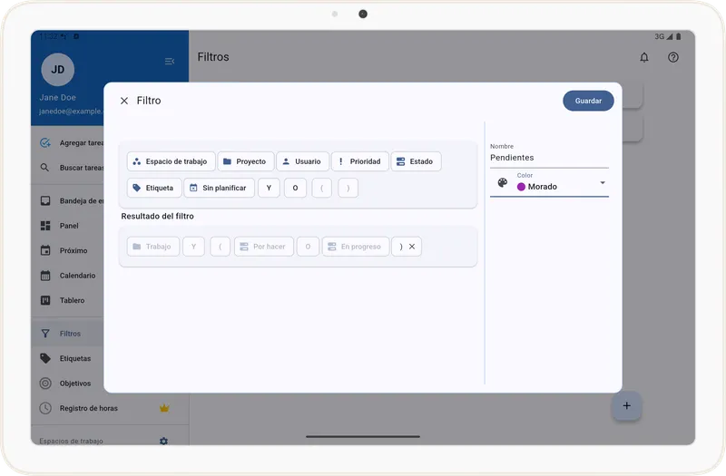Add the Sin planificar filter chip
Viewport: 726px width, 476px height.
coord(219,188)
